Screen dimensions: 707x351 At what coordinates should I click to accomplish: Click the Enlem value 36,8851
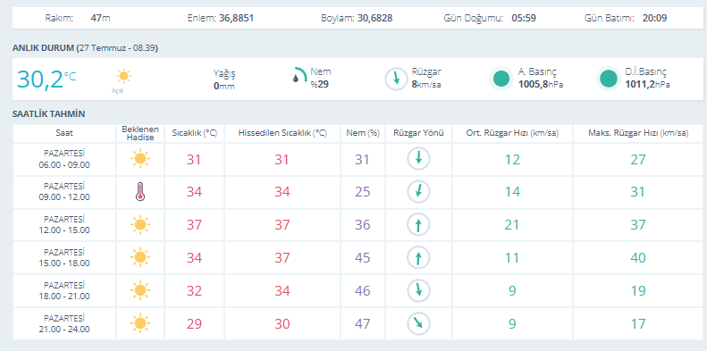236,19
